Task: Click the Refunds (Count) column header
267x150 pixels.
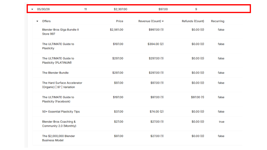Action: (x=193, y=21)
